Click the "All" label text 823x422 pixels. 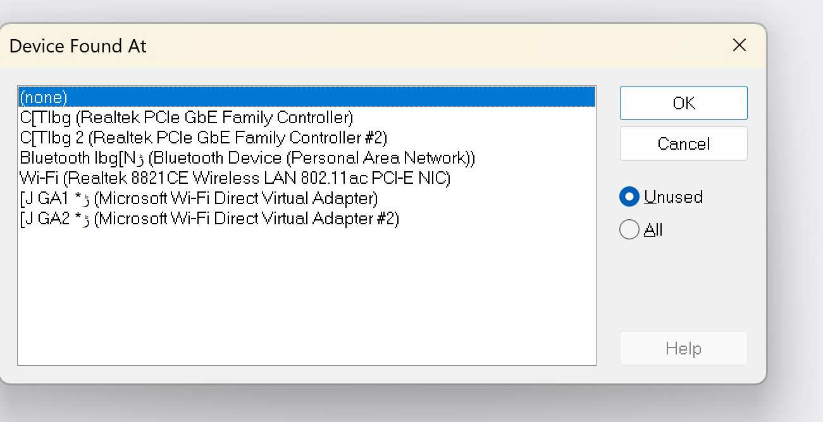click(653, 230)
